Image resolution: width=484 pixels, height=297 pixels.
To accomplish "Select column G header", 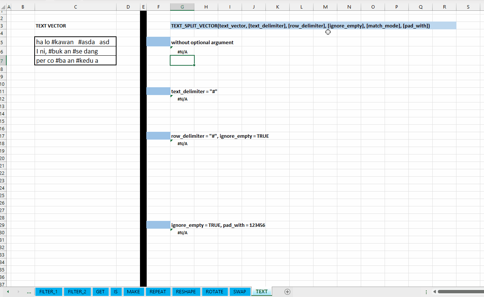I will click(x=182, y=7).
